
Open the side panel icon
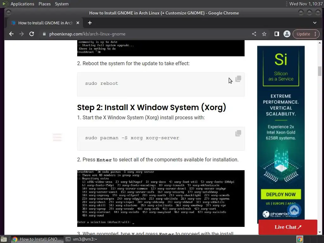point(277,34)
